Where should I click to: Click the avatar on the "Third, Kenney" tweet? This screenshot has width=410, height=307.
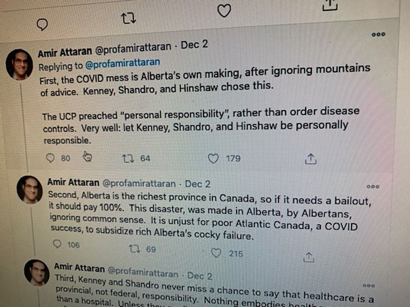click(x=37, y=272)
